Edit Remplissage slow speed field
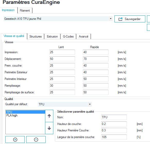Screen dimensions: 150x144 [62, 86]
